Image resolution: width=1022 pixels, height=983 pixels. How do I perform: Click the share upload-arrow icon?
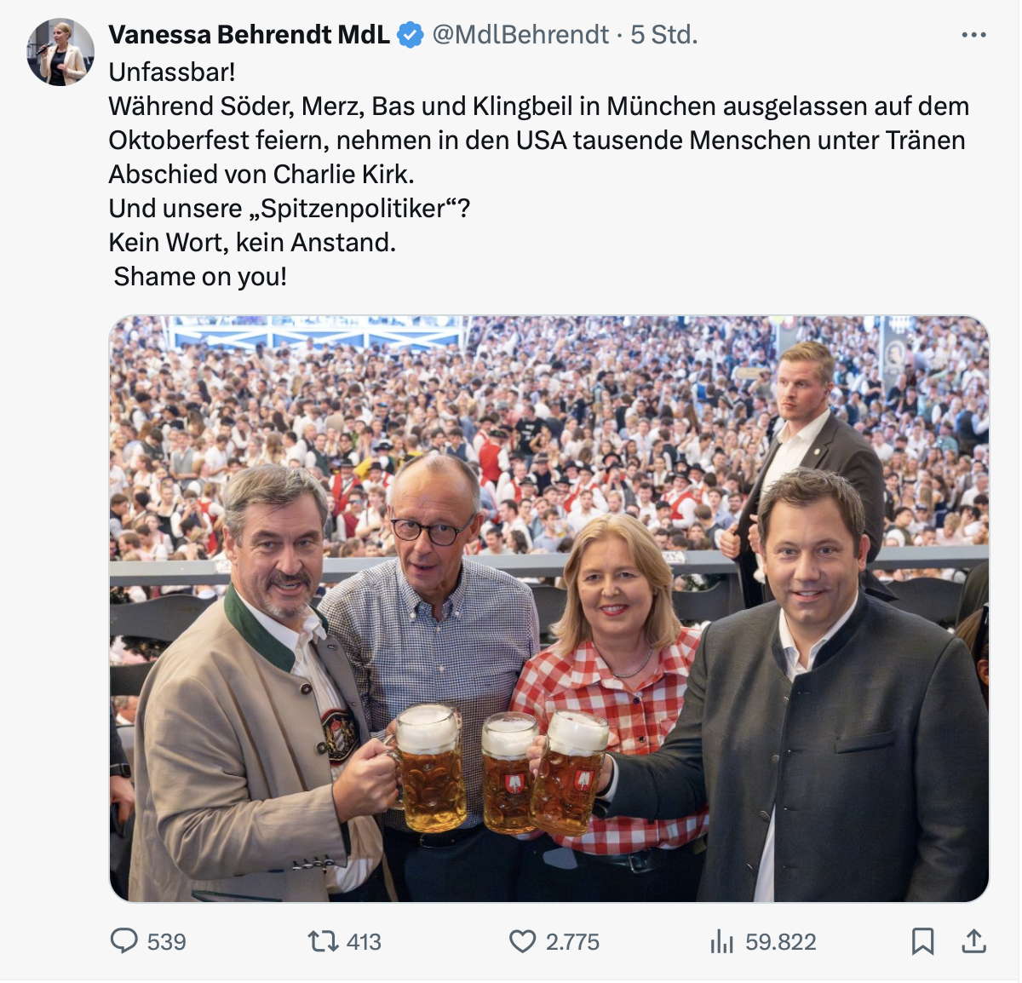pos(973,940)
